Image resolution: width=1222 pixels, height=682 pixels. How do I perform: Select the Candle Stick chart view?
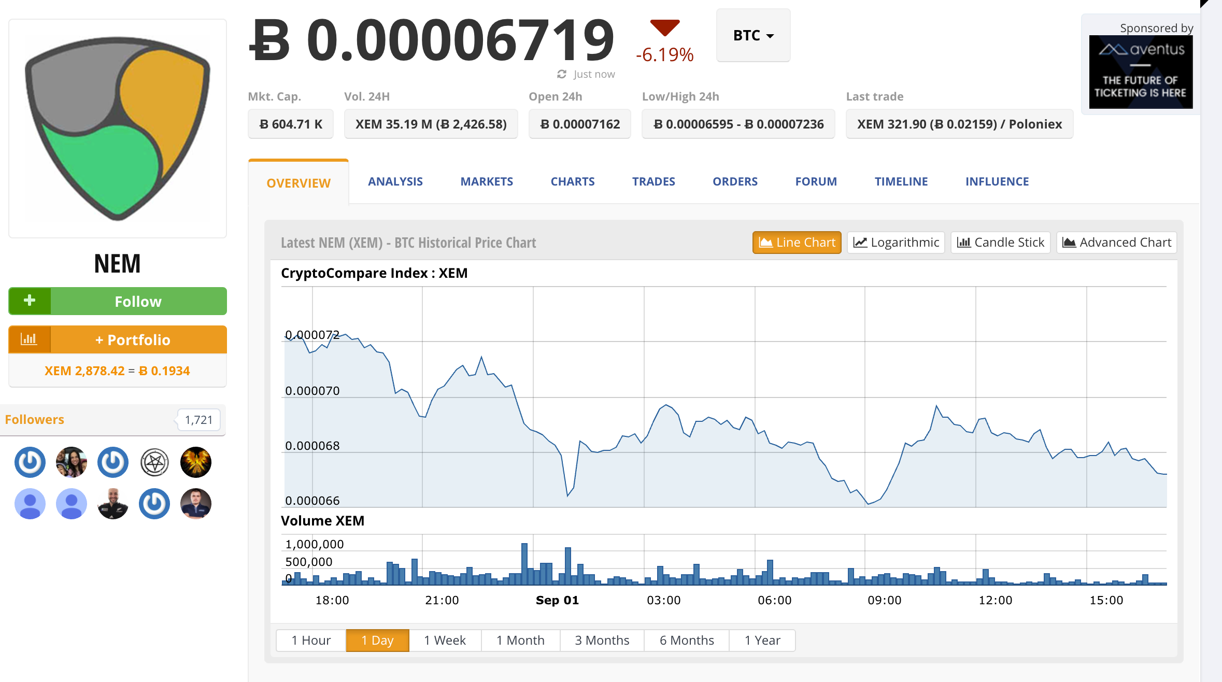pyautogui.click(x=1001, y=243)
